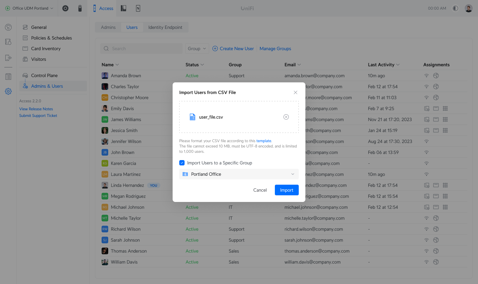Click the YOU badge next to Linda Hernandez

tap(154, 185)
